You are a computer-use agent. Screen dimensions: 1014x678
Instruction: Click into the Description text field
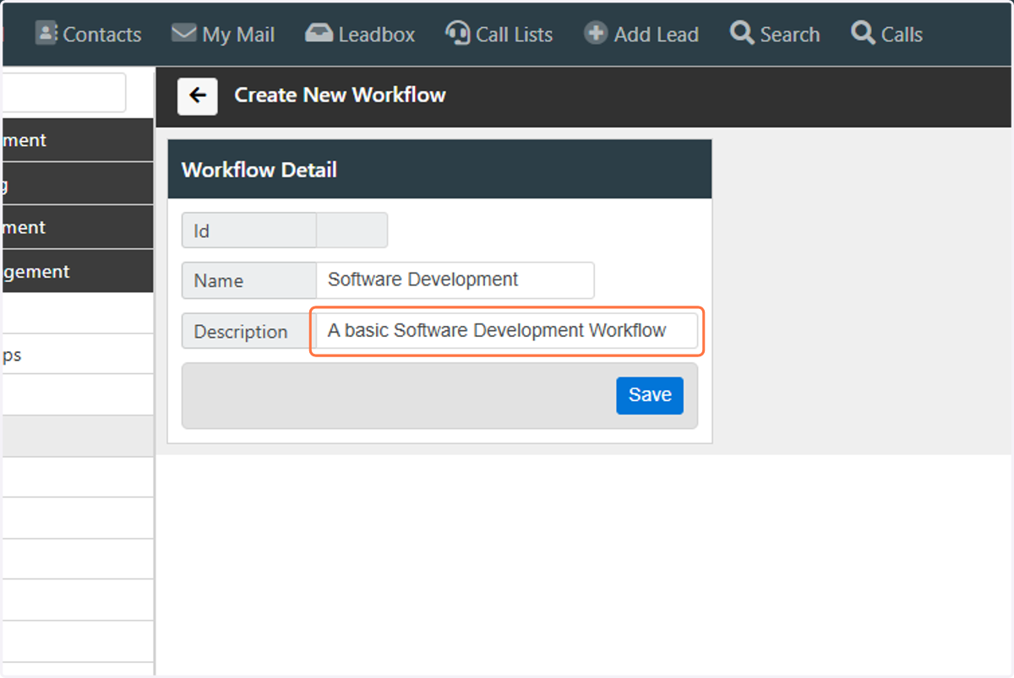pyautogui.click(x=507, y=331)
